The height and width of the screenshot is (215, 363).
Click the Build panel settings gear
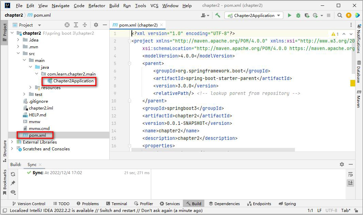pyautogui.click(x=342, y=164)
